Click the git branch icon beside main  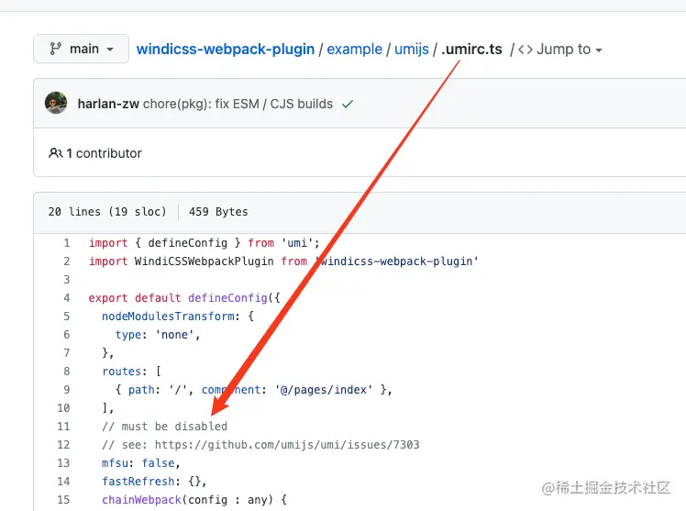[x=55, y=49]
